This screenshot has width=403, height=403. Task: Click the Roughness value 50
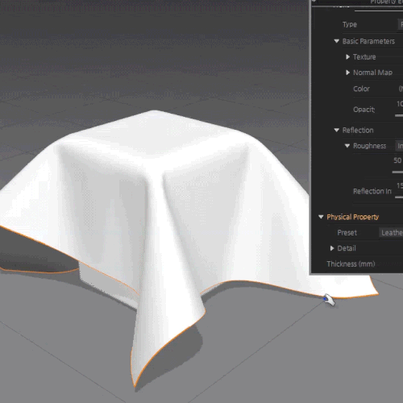coord(397,160)
